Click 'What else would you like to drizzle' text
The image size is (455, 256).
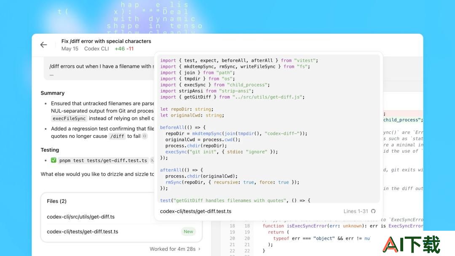97,174
